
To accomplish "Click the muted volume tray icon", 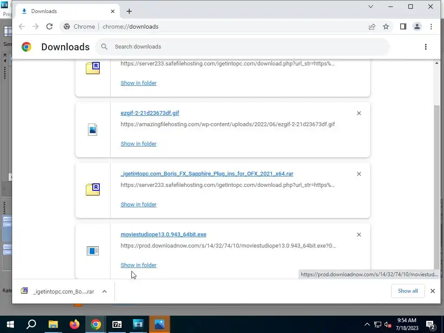I will [388, 324].
